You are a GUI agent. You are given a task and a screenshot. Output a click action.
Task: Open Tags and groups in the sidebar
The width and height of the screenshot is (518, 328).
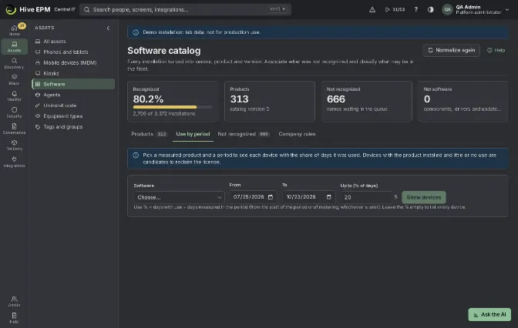pyautogui.click(x=73, y=127)
